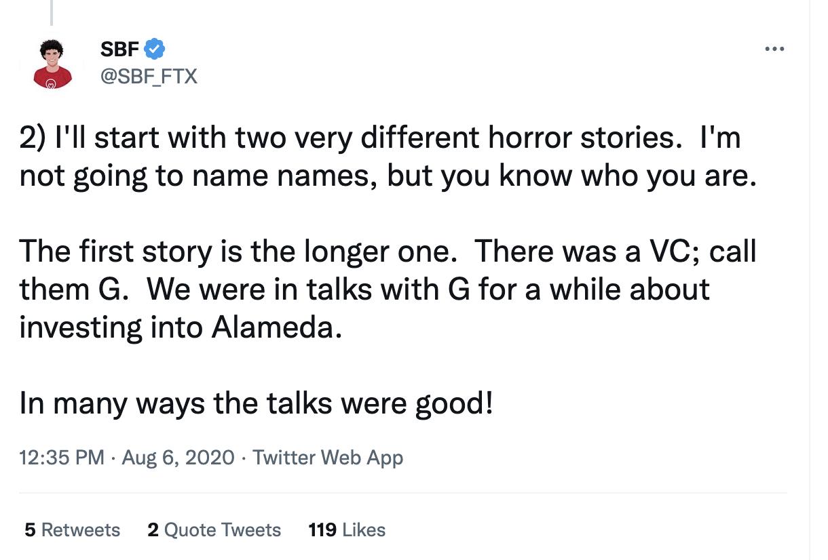
Task: Open the "Twitter Web App" source link
Action: coord(328,458)
